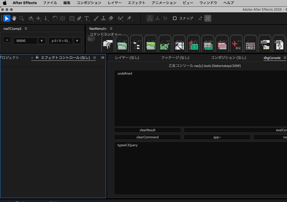Select the dbgConsole tab
The image size is (287, 202).
272,58
